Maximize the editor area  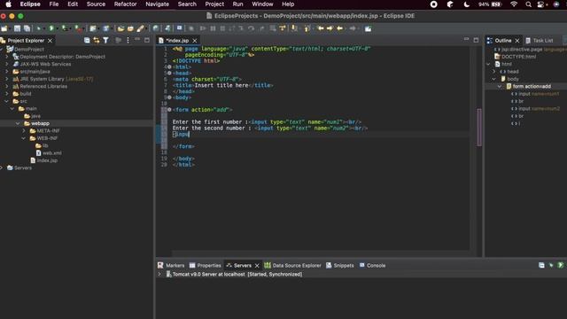point(476,40)
